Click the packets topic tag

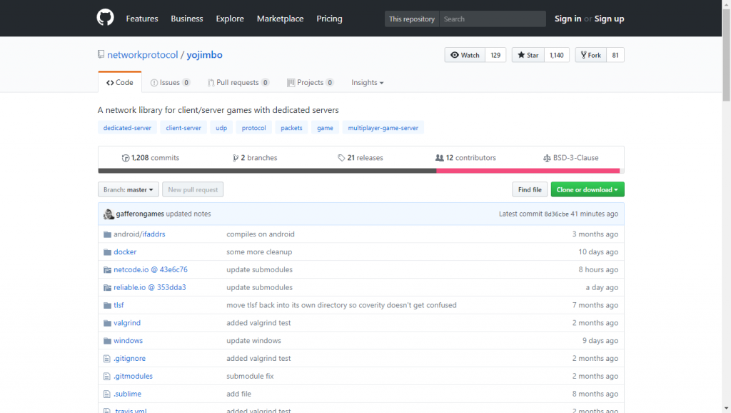291,128
